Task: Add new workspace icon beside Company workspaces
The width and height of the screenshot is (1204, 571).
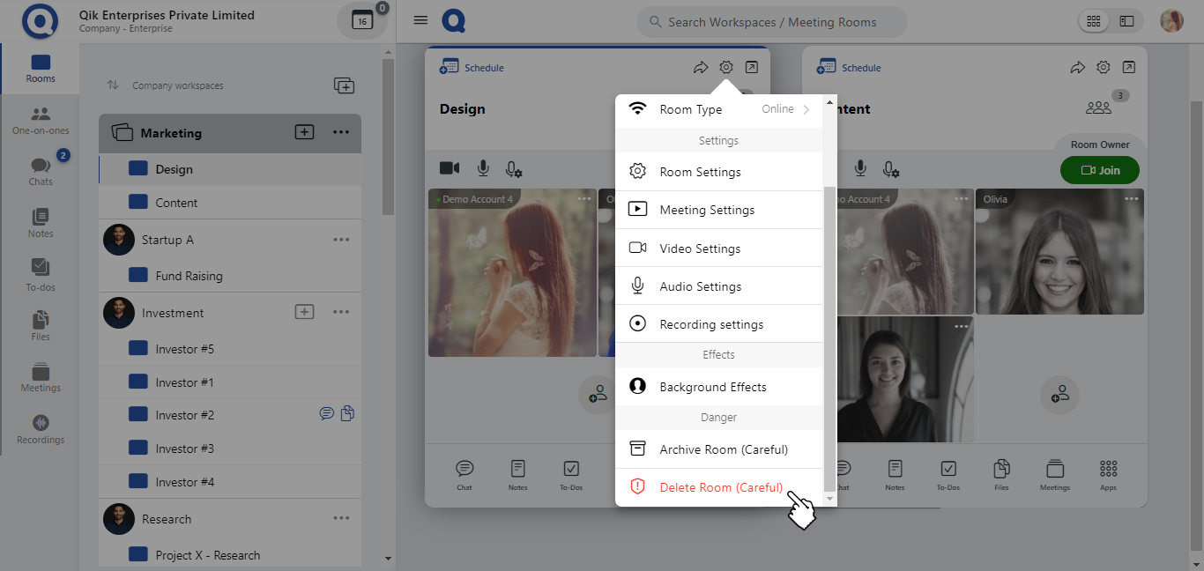Action: tap(344, 85)
